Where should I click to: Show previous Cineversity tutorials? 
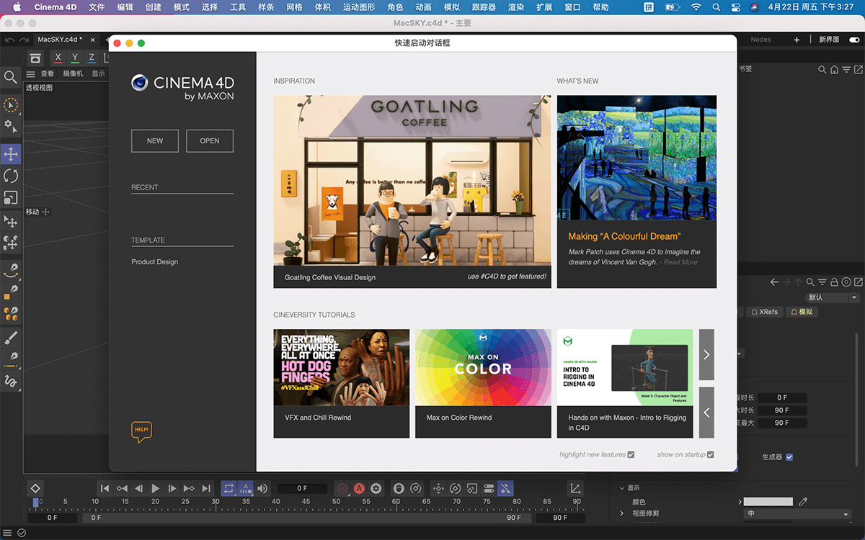706,413
